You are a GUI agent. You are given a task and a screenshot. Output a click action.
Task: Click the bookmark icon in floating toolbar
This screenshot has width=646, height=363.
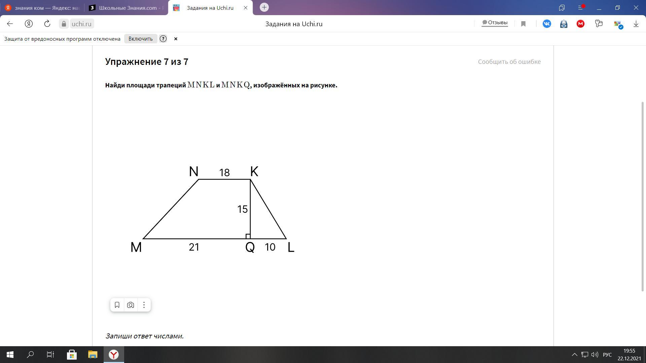point(117,305)
